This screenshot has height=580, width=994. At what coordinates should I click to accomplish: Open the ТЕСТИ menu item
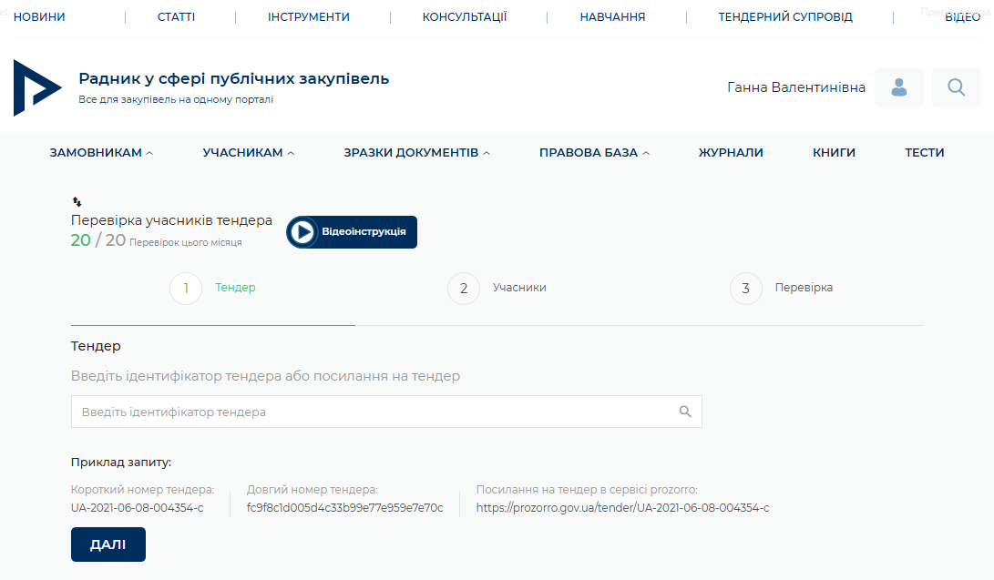pos(924,153)
